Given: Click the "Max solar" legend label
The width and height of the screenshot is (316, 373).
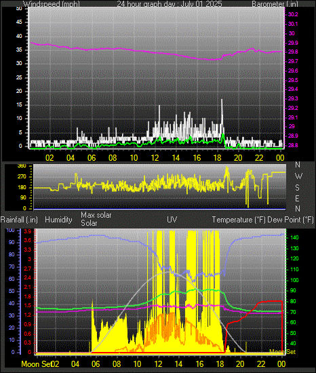Looking at the screenshot, I should click(96, 215).
